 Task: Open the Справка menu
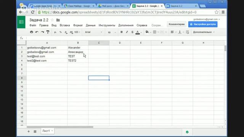pyautogui.click(x=142, y=25)
